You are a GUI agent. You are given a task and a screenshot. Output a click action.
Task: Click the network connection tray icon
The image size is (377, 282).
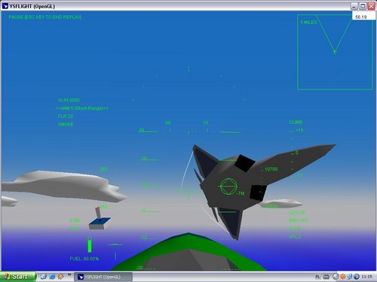(x=350, y=277)
